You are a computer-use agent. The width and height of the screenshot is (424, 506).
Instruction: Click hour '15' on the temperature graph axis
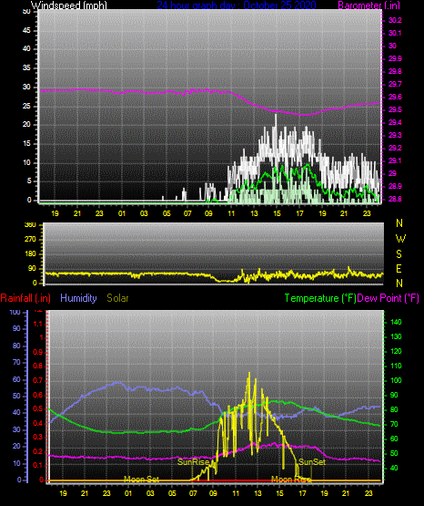pyautogui.click(x=280, y=493)
